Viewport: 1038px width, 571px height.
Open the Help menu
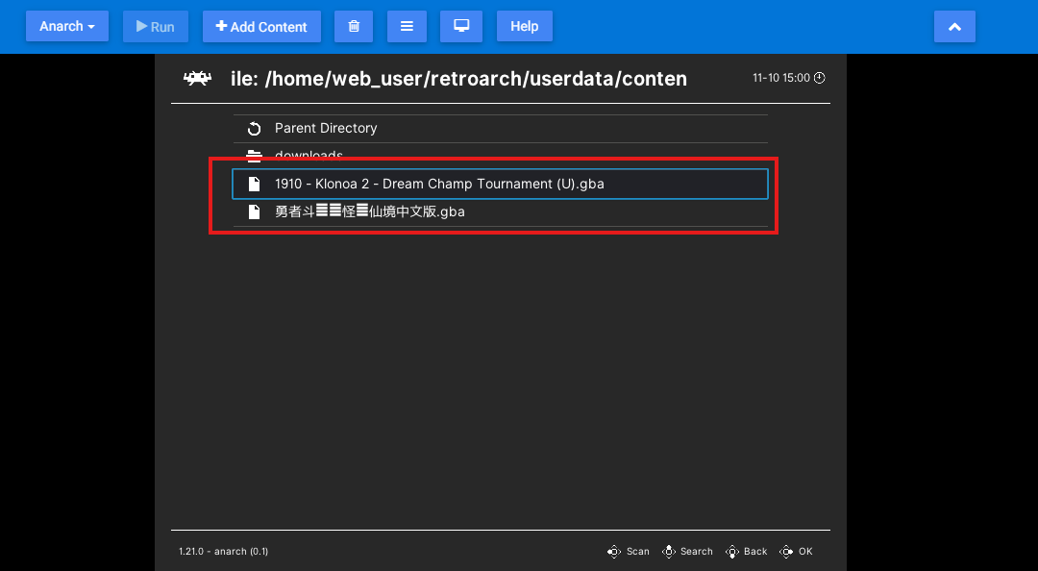(524, 27)
